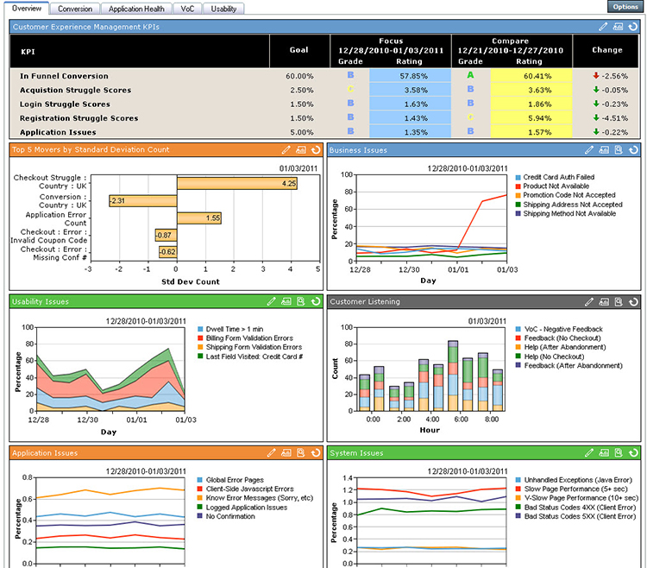Select the VoC tab

coord(187,8)
